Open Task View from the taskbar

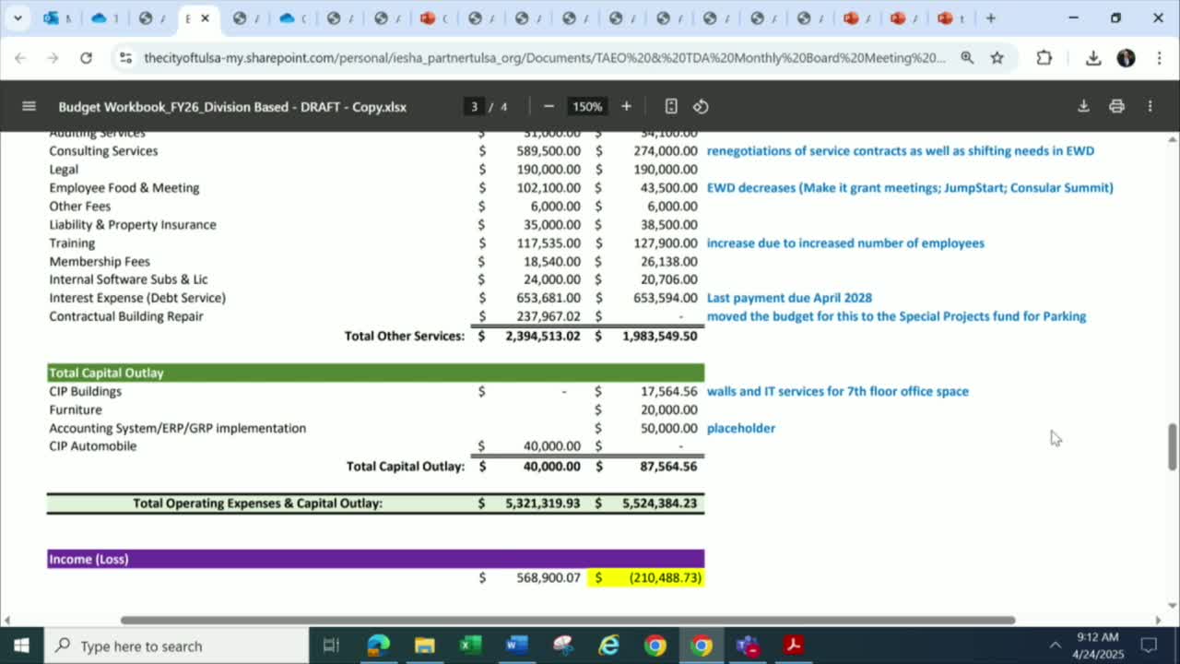(331, 646)
